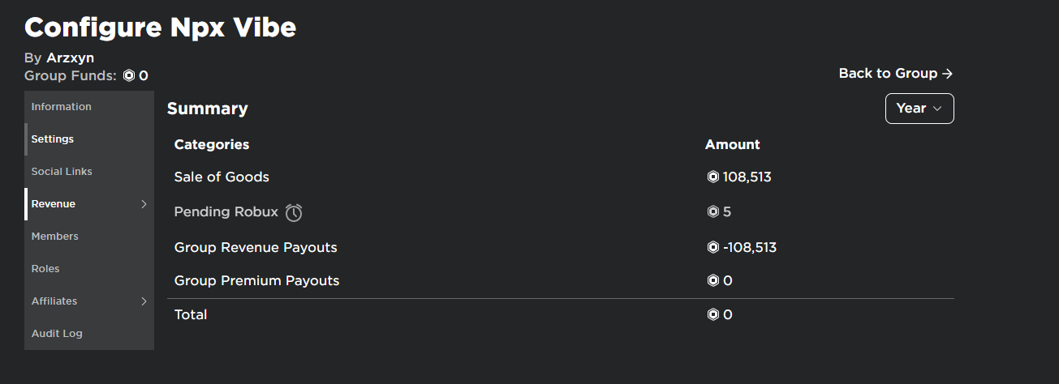This screenshot has width=1059, height=384.
Task: Click the Pending Robux category label
Action: click(226, 212)
